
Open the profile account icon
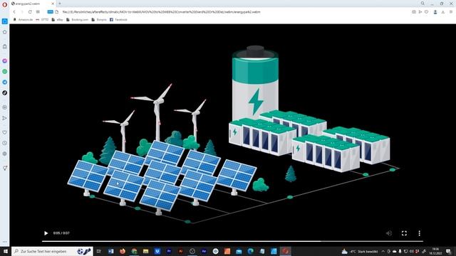pyautogui.click(x=435, y=12)
